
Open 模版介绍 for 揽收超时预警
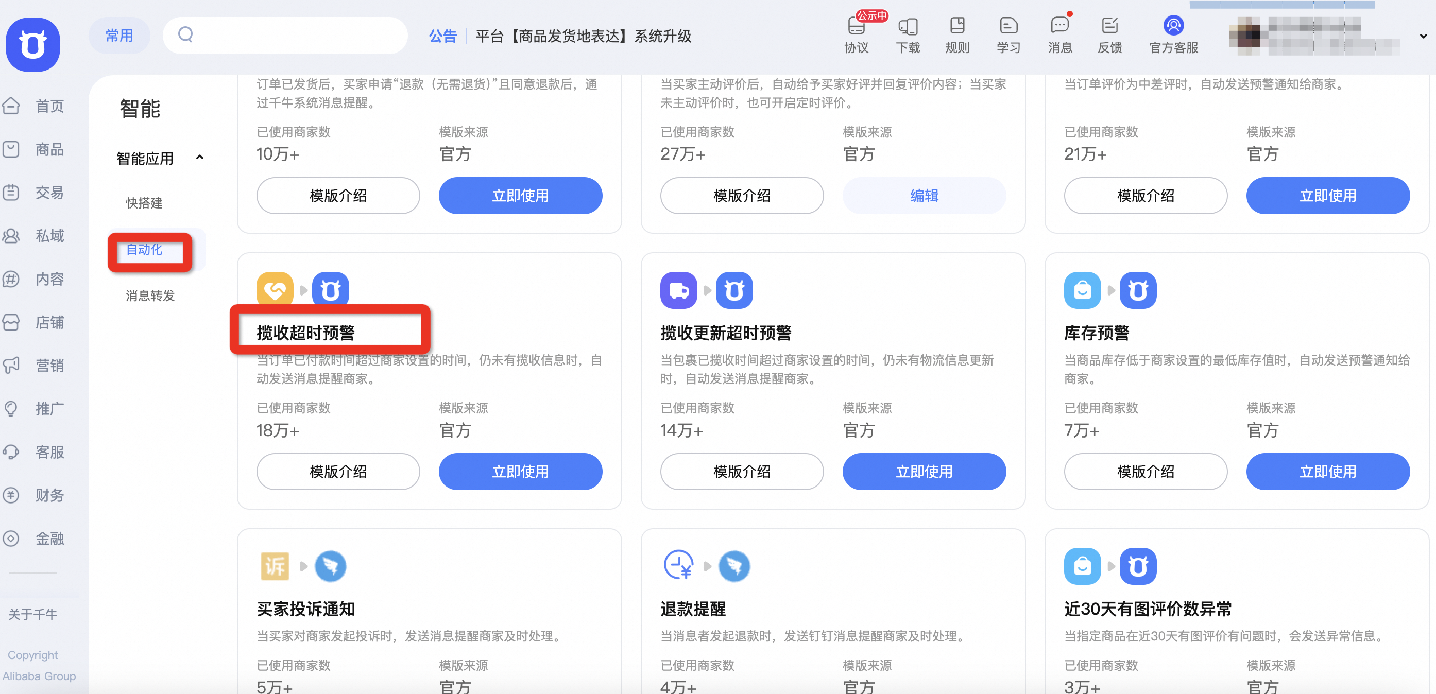point(338,471)
